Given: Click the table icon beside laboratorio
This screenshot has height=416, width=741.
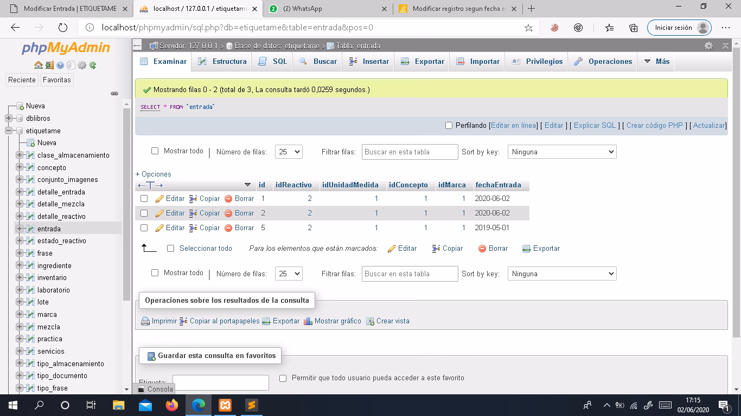Looking at the screenshot, I should tap(30, 290).
